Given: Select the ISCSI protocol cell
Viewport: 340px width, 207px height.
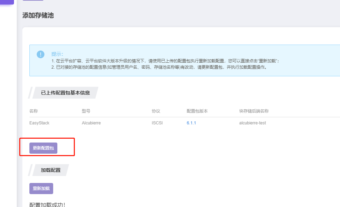Looking at the screenshot, I should pyautogui.click(x=157, y=123).
